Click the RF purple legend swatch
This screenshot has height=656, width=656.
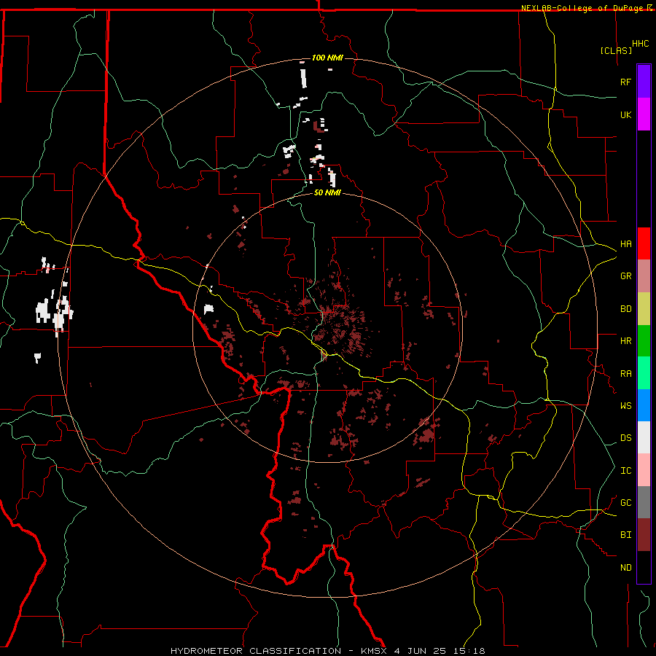644,82
